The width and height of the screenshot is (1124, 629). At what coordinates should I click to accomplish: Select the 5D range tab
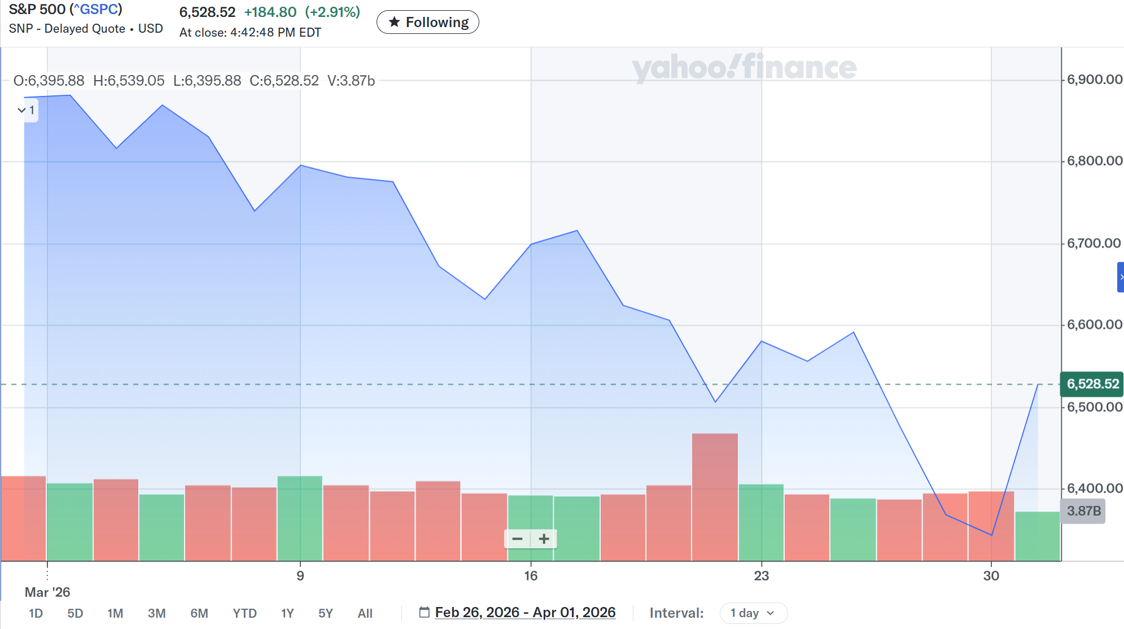click(75, 613)
